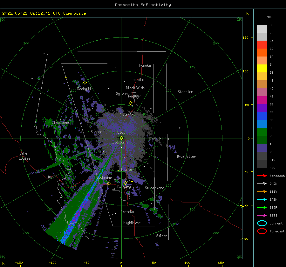The image size is (286, 267).
Task: Click yellow diamond marker near RockyMH
Action: [x=85, y=83]
